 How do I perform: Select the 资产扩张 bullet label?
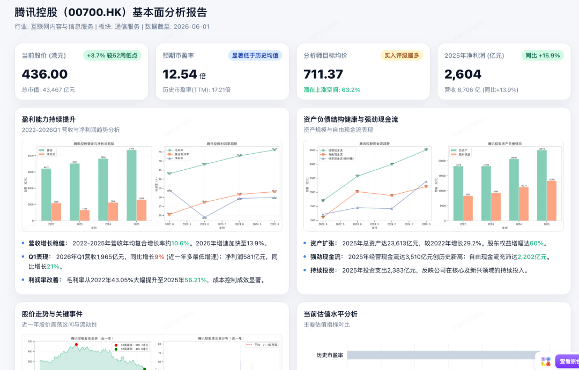click(324, 243)
